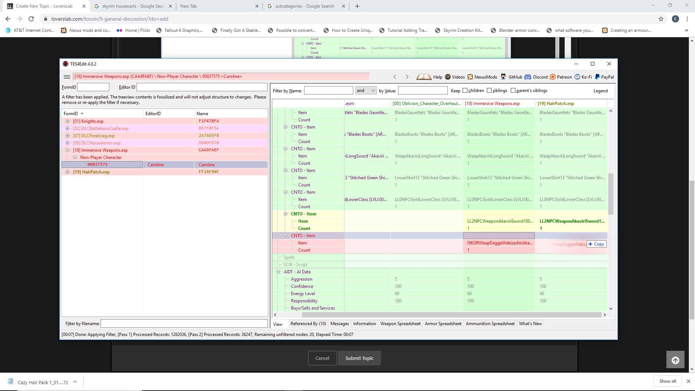Open the Patreon link
Viewport: 695px width, 391px height.
pyautogui.click(x=561, y=77)
